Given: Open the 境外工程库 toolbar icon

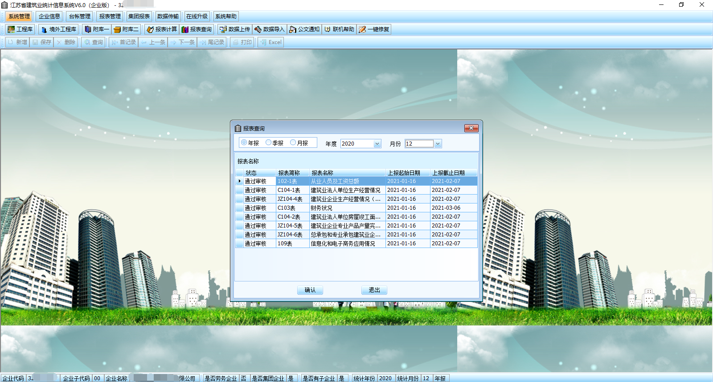Looking at the screenshot, I should (x=58, y=29).
